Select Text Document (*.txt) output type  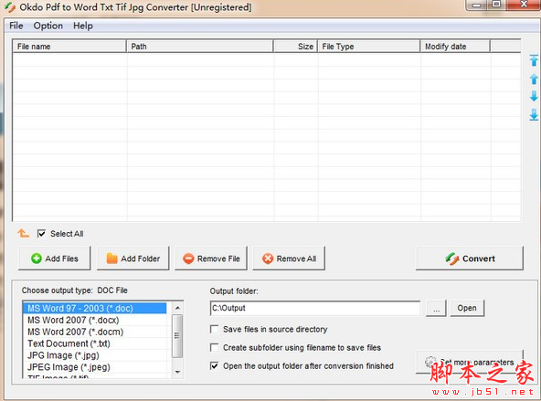coord(94,343)
